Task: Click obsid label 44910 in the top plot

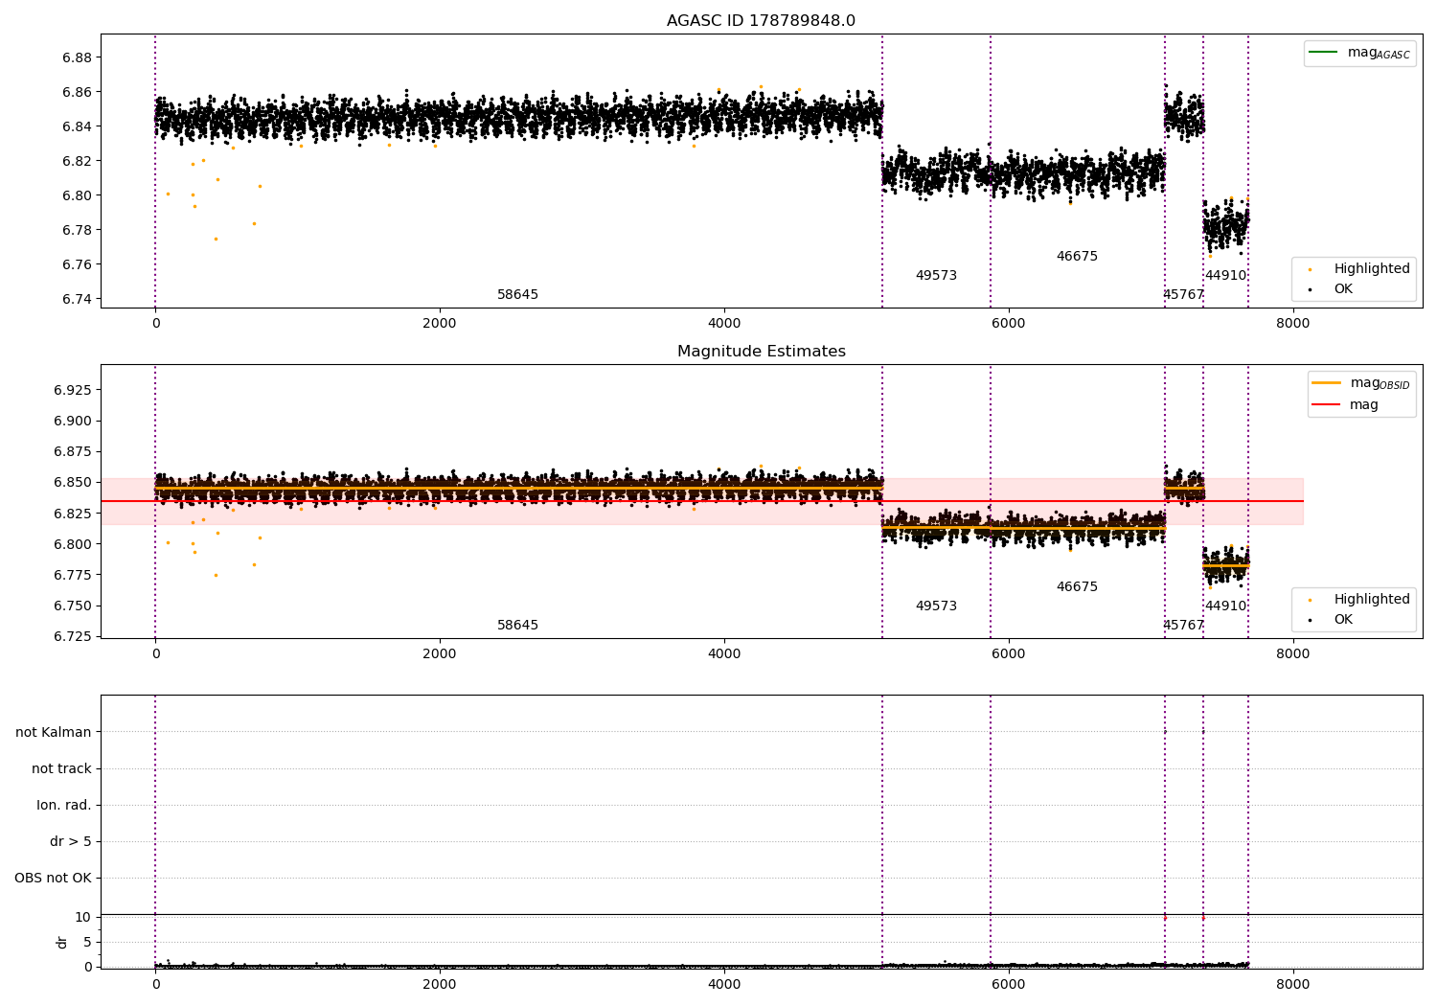Action: [x=1225, y=276]
